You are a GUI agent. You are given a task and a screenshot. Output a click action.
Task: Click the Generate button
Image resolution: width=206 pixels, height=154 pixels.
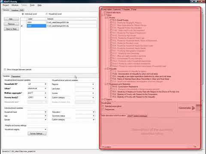click(x=187, y=108)
